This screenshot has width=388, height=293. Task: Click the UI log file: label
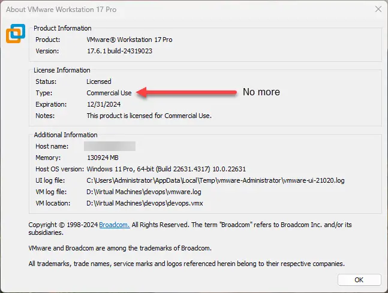(50, 180)
